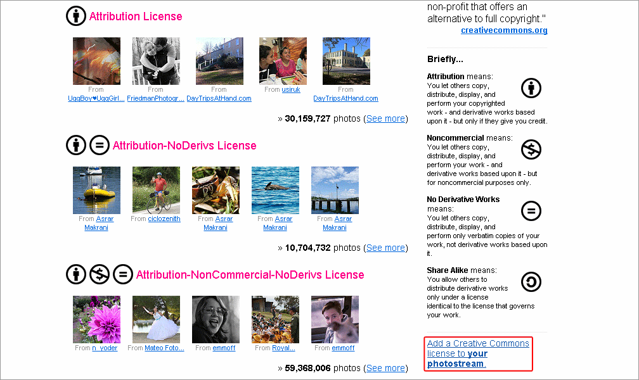This screenshot has width=639, height=380.
Task: Click the NoDerivs equals icon next to Attribution-NoDerivs License
Action: tap(100, 145)
